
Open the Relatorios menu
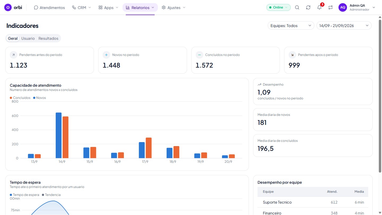[140, 8]
